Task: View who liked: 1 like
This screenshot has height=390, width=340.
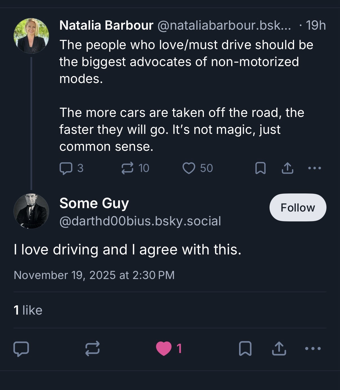Action: coord(28,310)
